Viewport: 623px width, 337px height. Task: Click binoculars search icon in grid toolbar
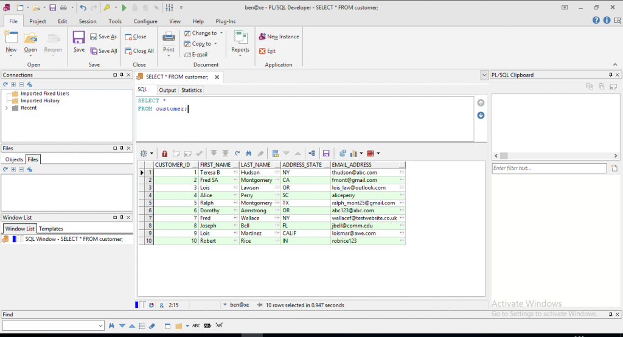coord(249,153)
